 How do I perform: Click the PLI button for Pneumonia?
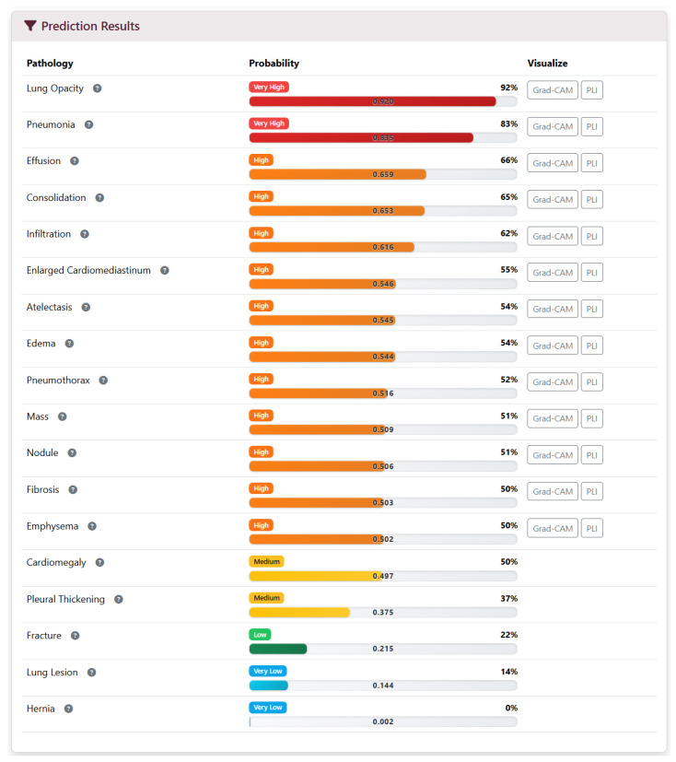[x=592, y=127]
